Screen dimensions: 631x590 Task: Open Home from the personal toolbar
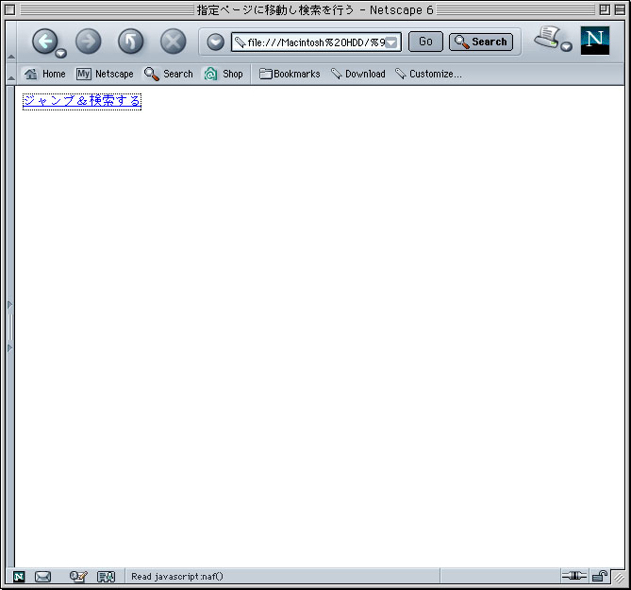[x=44, y=74]
